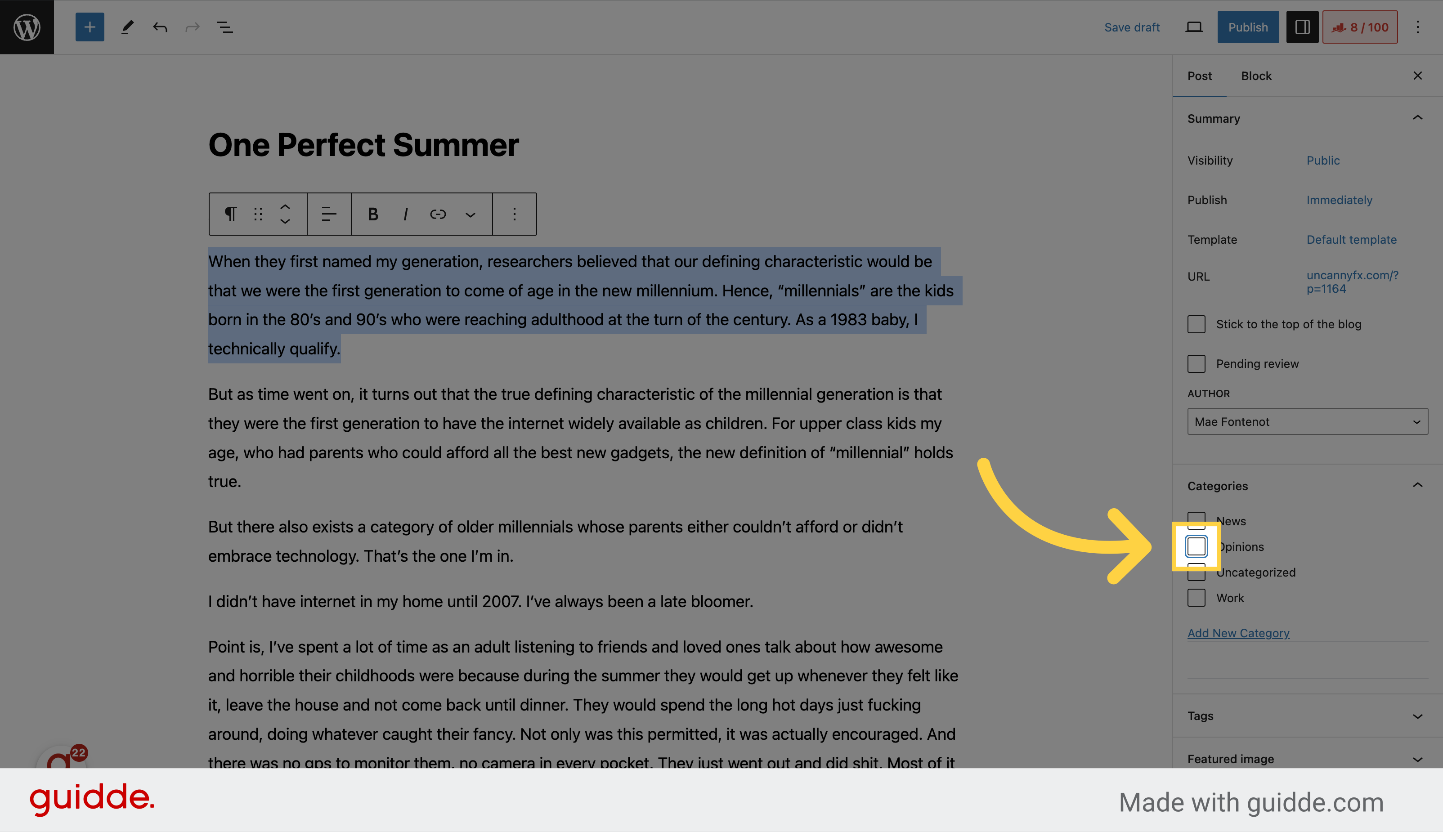Click the undo icon in toolbar
The image size is (1443, 832).
[x=160, y=27]
